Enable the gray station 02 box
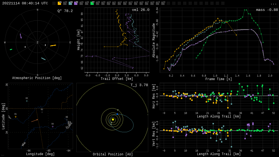279x157 pixels. click(65, 3)
